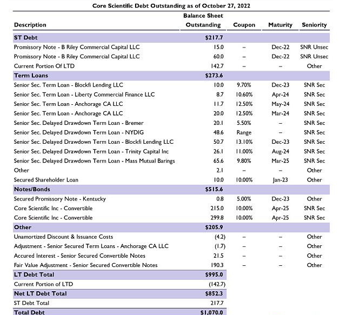Select 'Unamortized Discount & Issuance Costs'
Image resolution: width=347 pixels, height=315 pixels.
point(63,237)
